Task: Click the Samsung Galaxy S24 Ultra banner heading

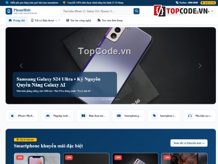Action: 58,82
